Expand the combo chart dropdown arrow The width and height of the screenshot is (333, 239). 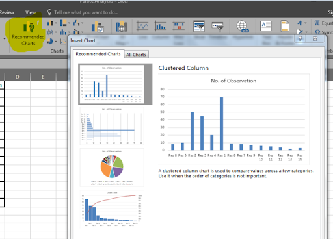coord(82,32)
